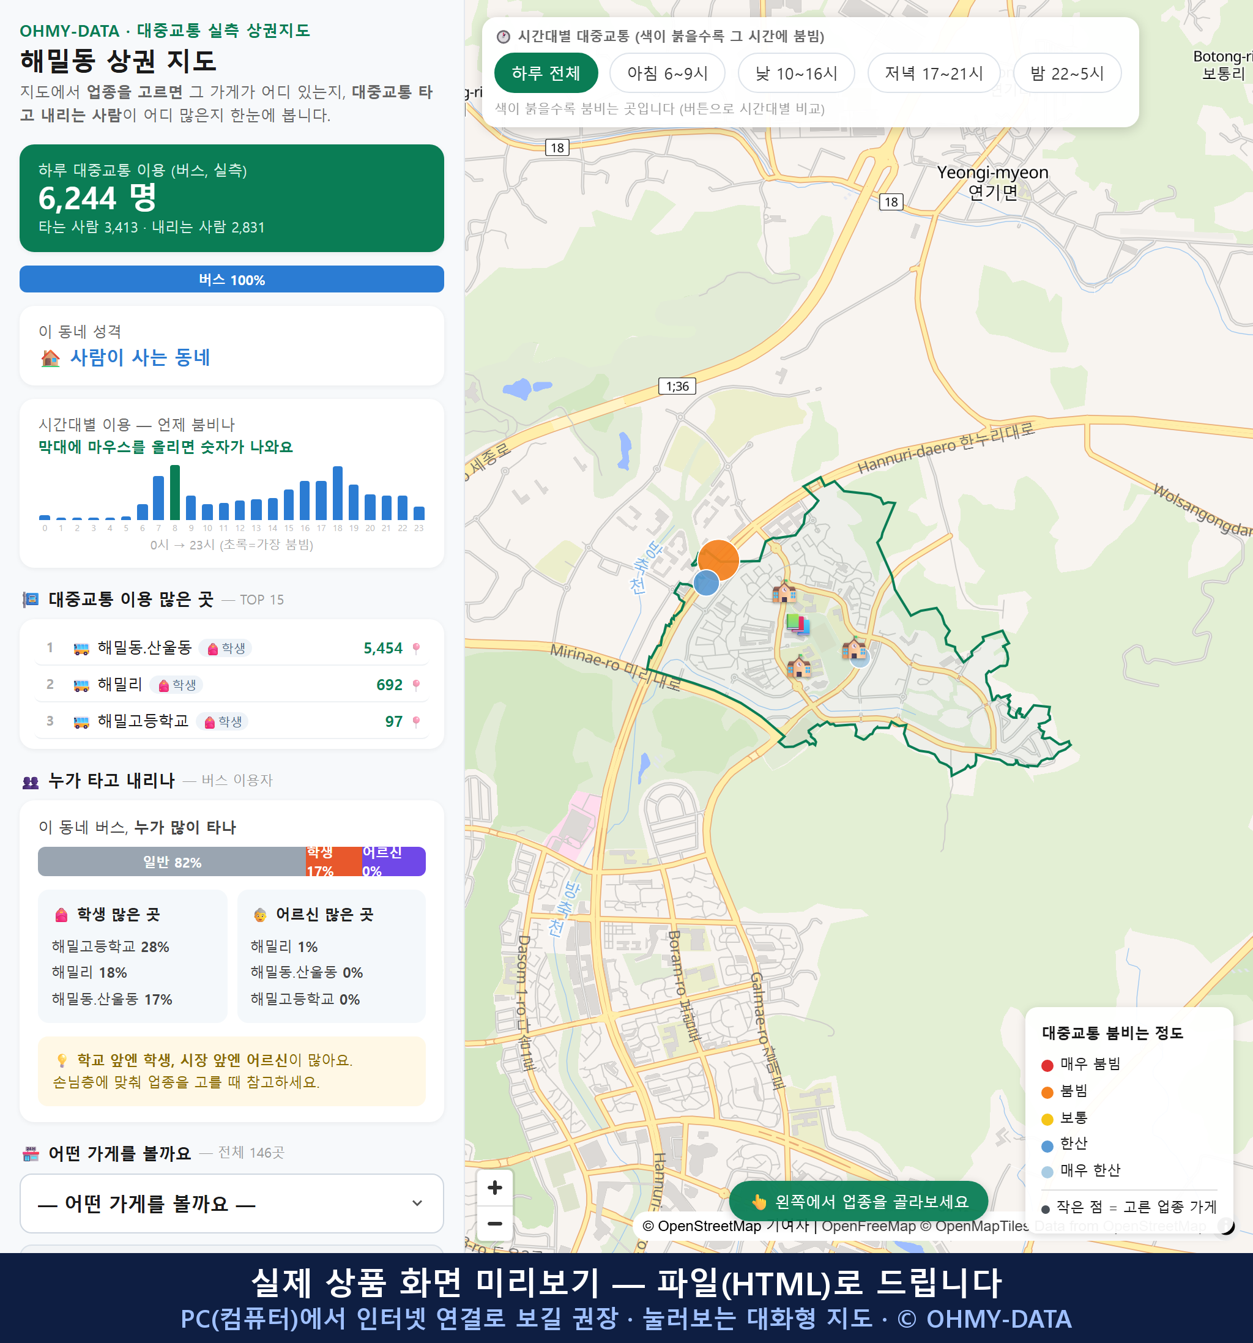Click bus icon in 해밀고등학교 row
Screen dimensions: 1253x1343
(81, 722)
